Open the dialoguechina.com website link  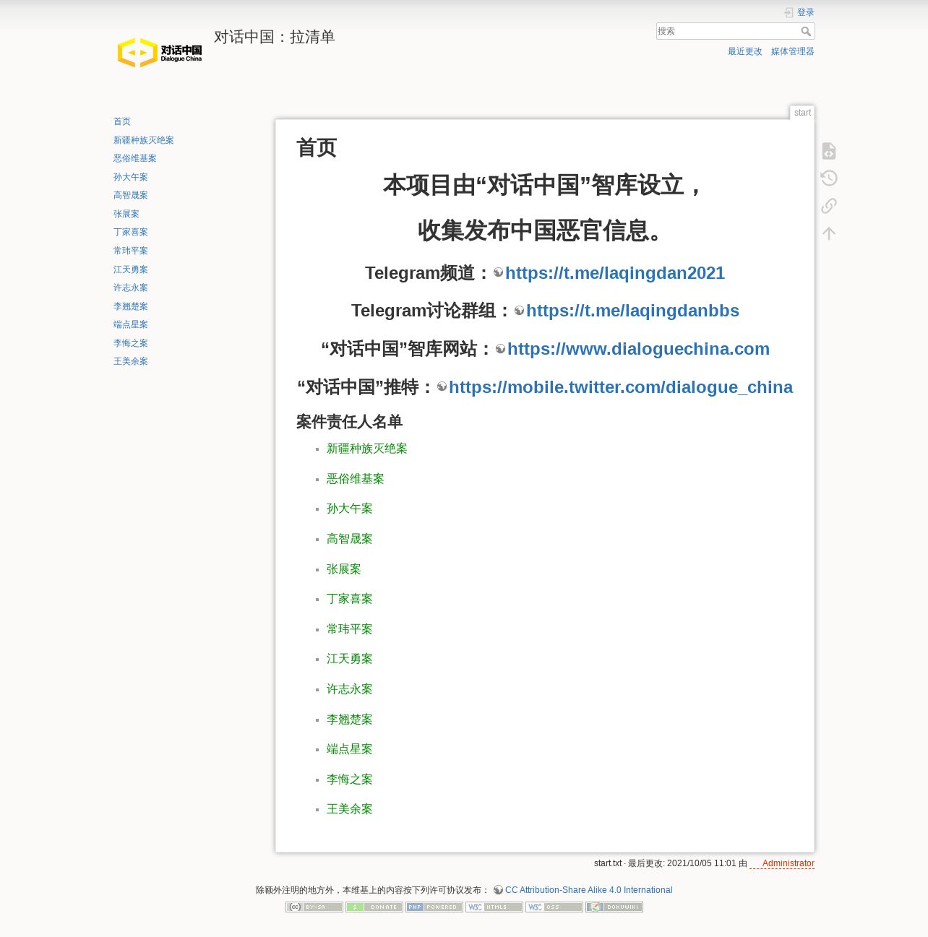[x=638, y=349]
